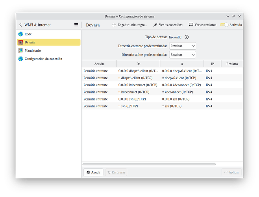Open the hamburger menu in sidebar header
259x197 pixels.
pos(76,25)
